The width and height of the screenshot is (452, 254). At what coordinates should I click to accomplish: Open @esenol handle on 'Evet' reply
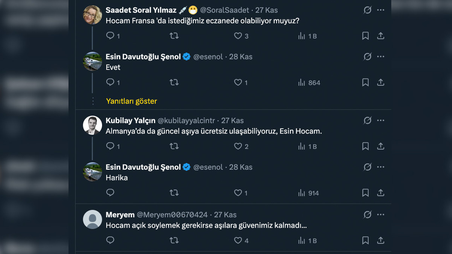pos(208,56)
